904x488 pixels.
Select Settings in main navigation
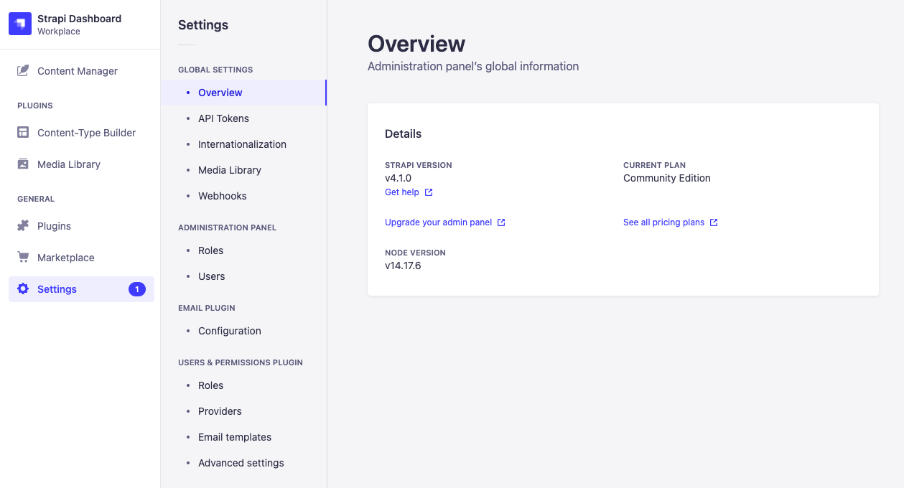coord(81,289)
